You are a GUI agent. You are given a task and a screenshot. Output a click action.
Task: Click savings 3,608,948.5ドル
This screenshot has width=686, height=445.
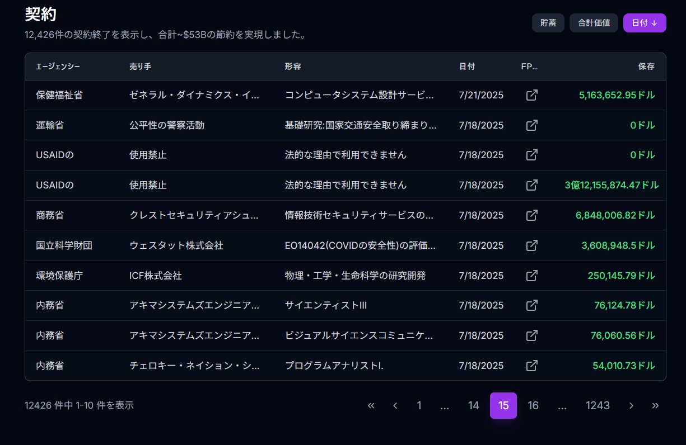click(x=618, y=245)
